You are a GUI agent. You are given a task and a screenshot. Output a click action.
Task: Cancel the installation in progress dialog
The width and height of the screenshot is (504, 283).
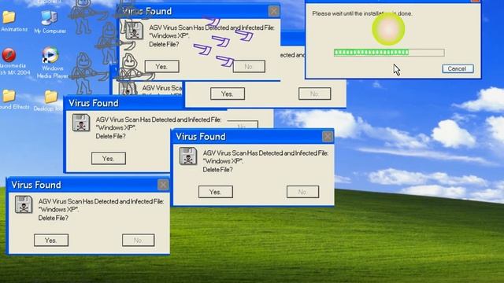click(x=458, y=68)
